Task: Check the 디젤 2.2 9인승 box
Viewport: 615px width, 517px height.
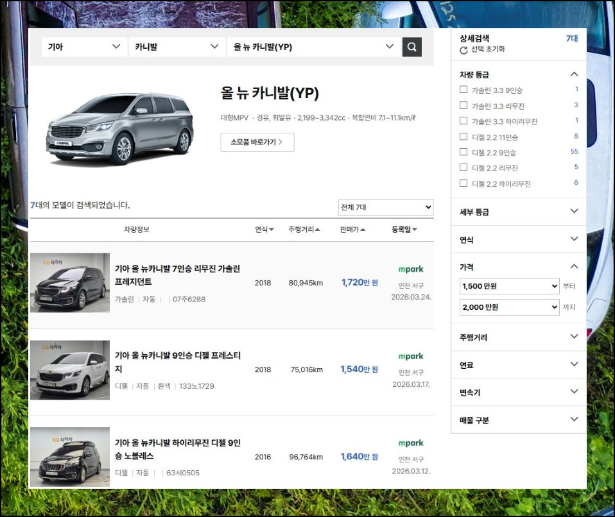Action: [x=463, y=151]
